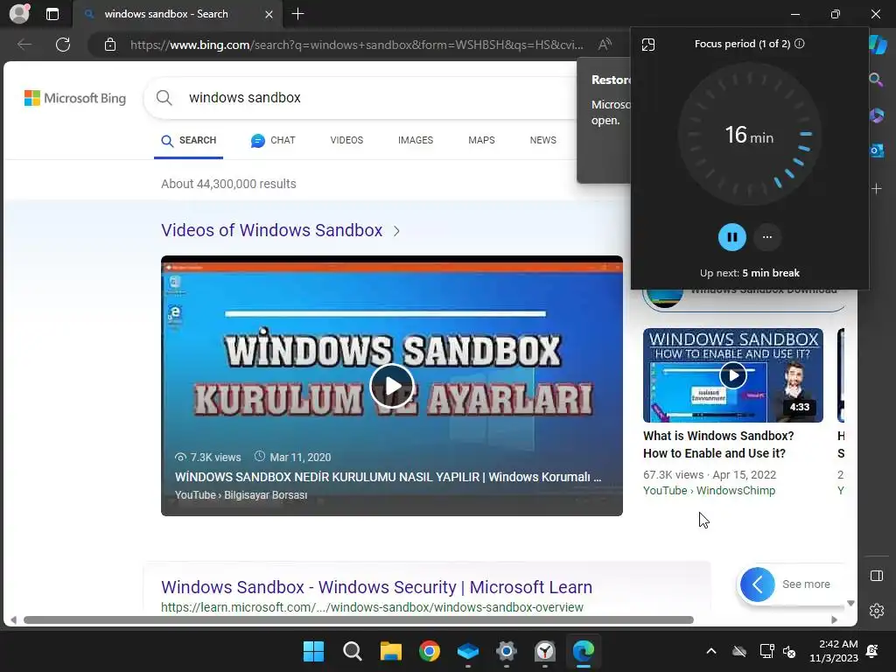Refresh the current page
Viewport: 896px width, 672px height.
click(x=63, y=45)
